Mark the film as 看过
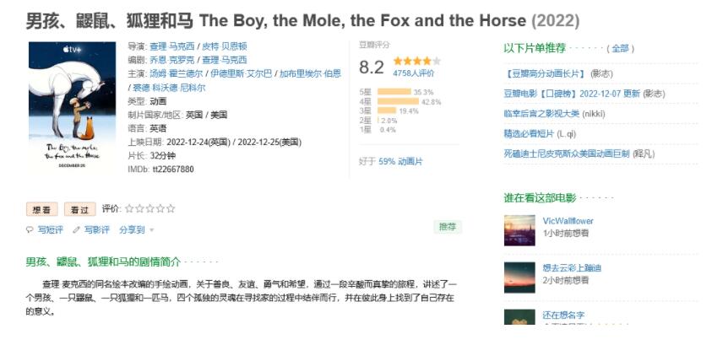This screenshot has width=712, height=345. pyautogui.click(x=80, y=209)
